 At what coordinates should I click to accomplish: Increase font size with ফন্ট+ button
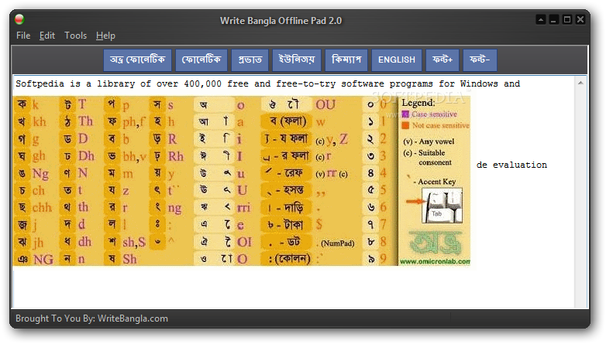[x=442, y=60]
